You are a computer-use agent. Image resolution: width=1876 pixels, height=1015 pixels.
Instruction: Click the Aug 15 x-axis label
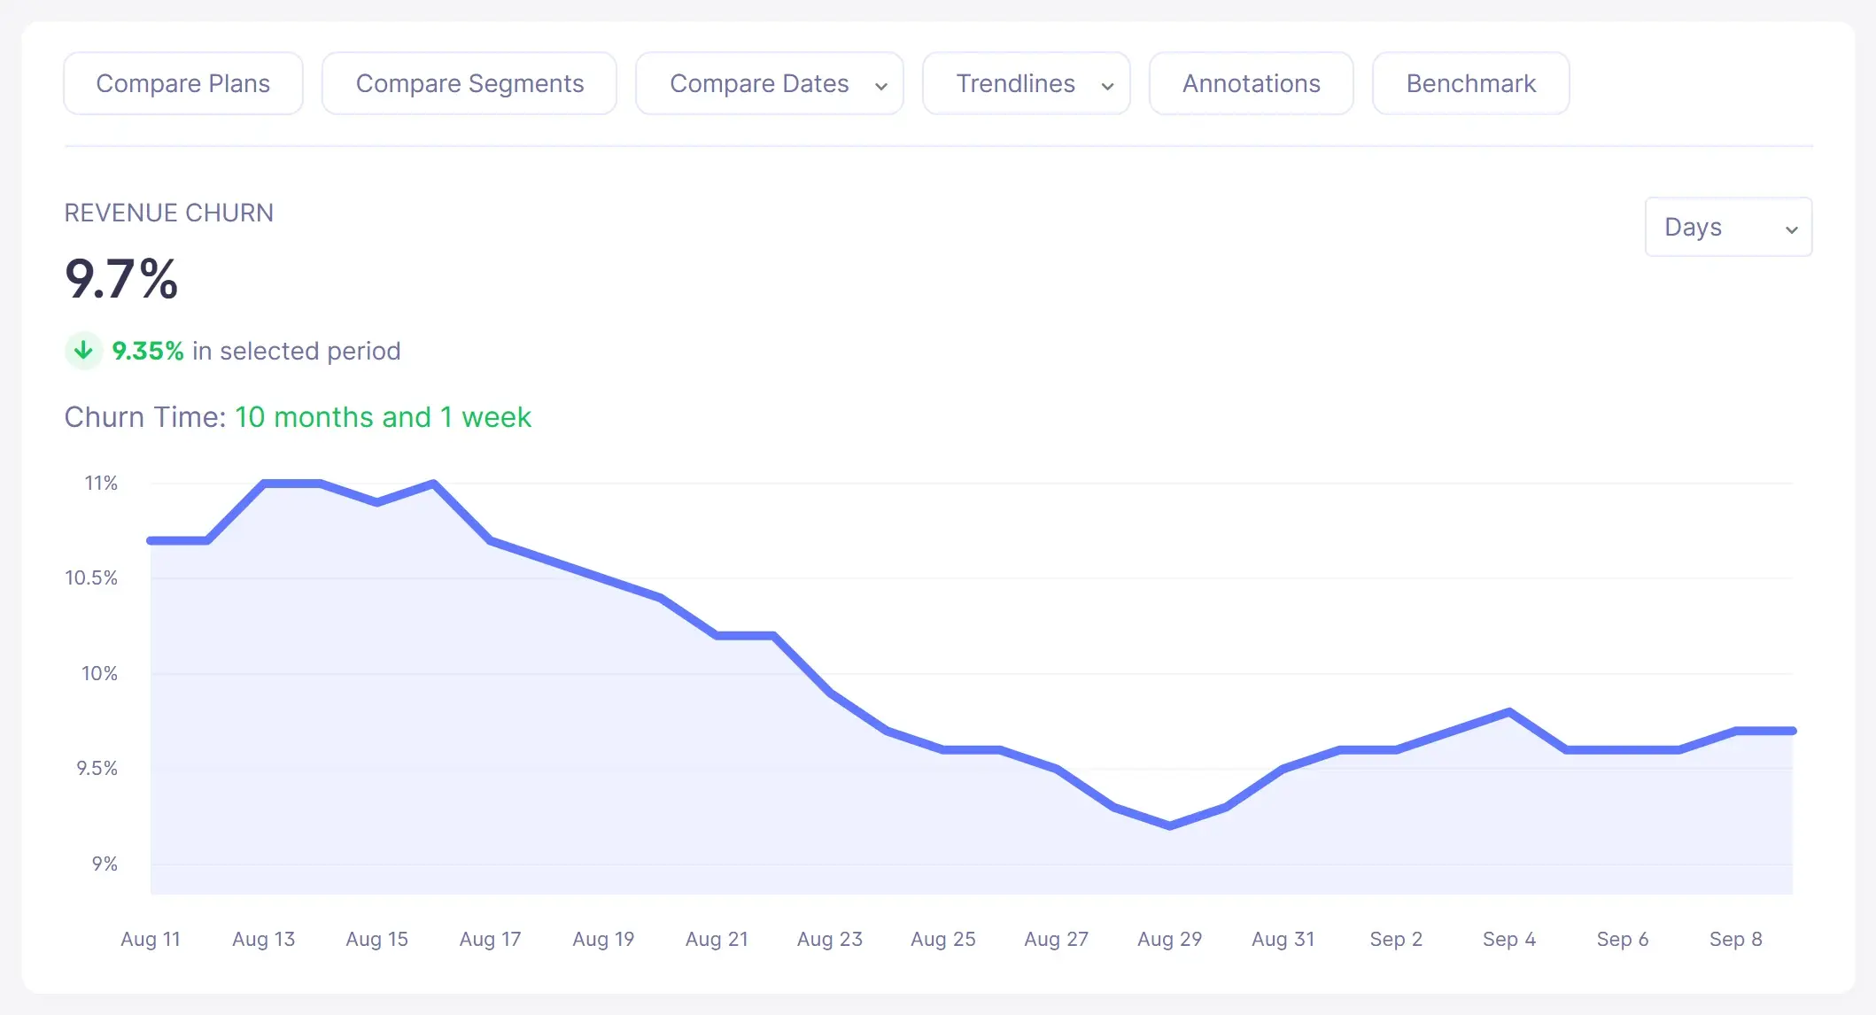377,939
